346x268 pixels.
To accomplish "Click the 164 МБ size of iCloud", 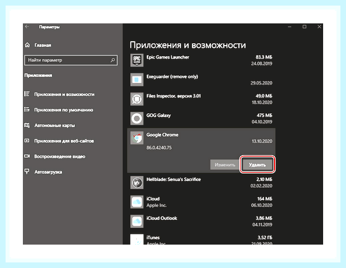I will click(x=265, y=199).
